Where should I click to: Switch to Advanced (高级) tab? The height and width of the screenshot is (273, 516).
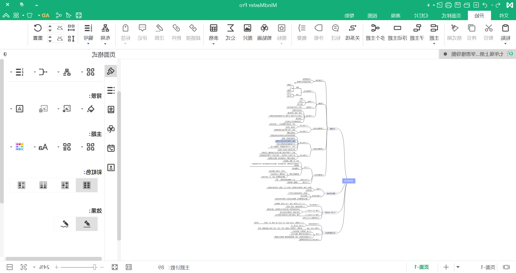tap(395, 16)
